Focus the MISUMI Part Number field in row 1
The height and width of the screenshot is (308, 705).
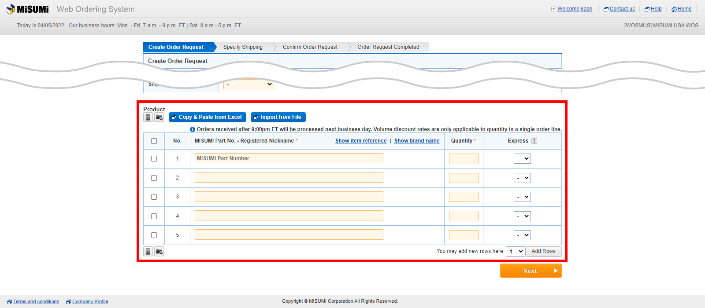coord(289,158)
